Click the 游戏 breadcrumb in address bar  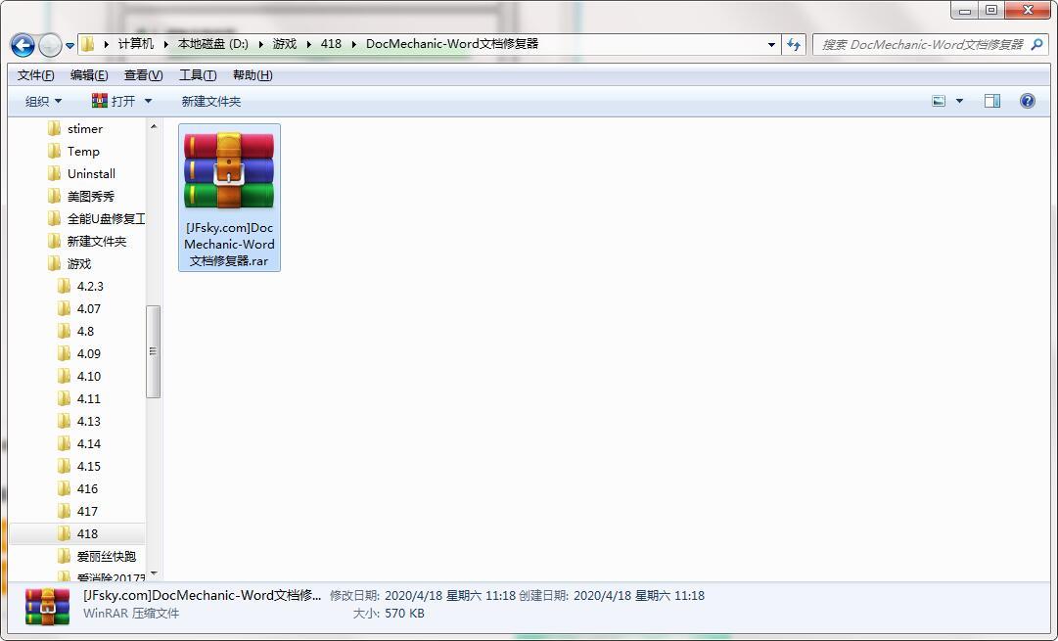285,44
